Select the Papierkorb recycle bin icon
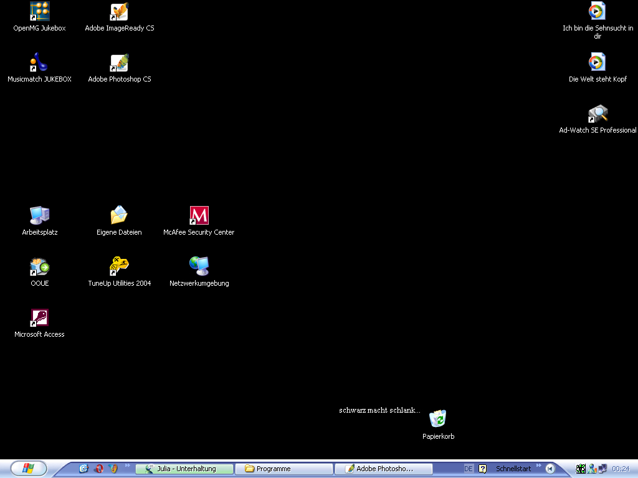The height and width of the screenshot is (478, 638). pos(438,419)
